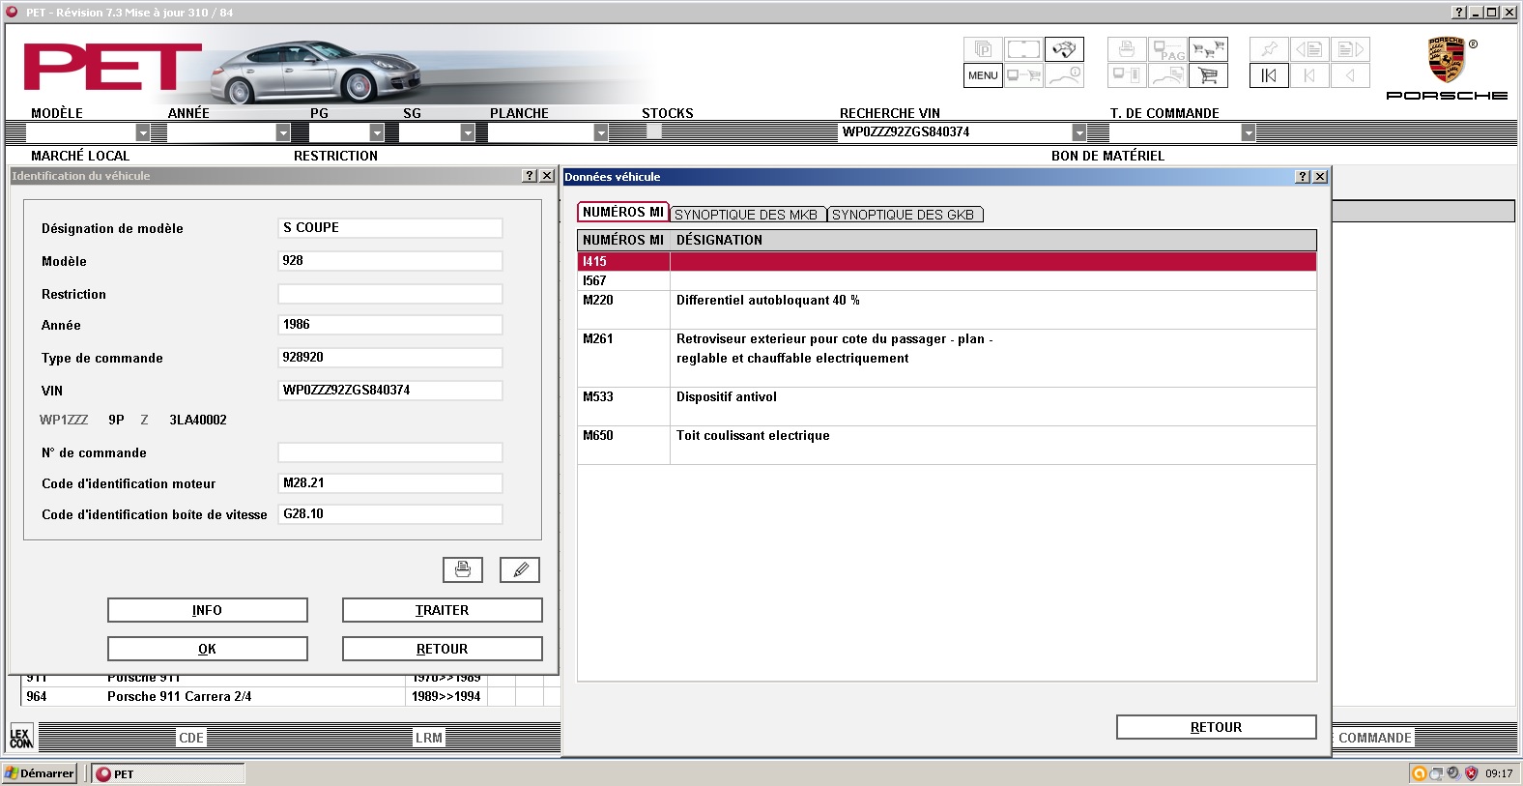Click the Porsche crest logo
The width and height of the screenshot is (1523, 786).
tap(1447, 60)
